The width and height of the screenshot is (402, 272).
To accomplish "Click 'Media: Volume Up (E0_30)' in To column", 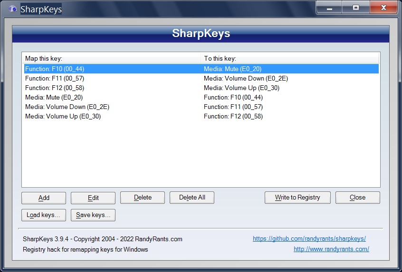I will coord(241,88).
